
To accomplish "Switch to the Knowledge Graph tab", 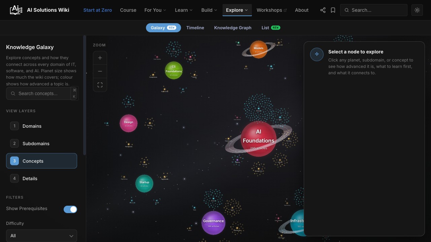I will point(233,28).
